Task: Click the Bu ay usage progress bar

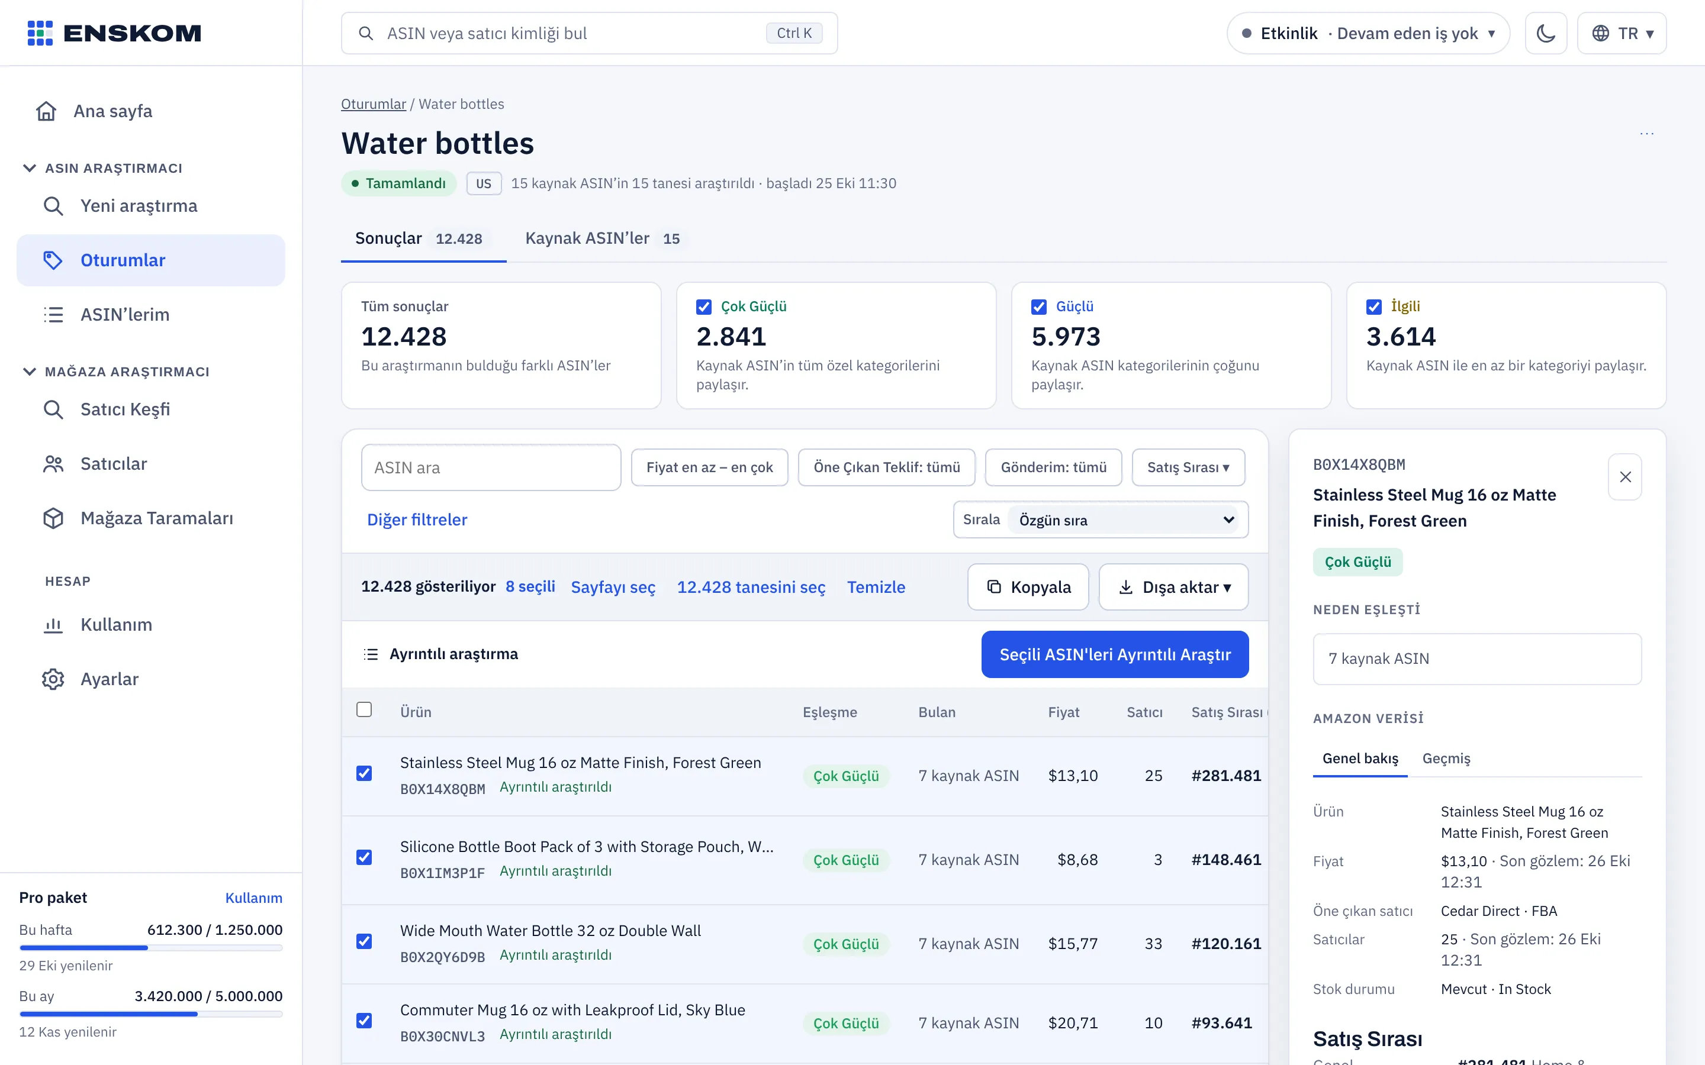Action: point(151,1014)
